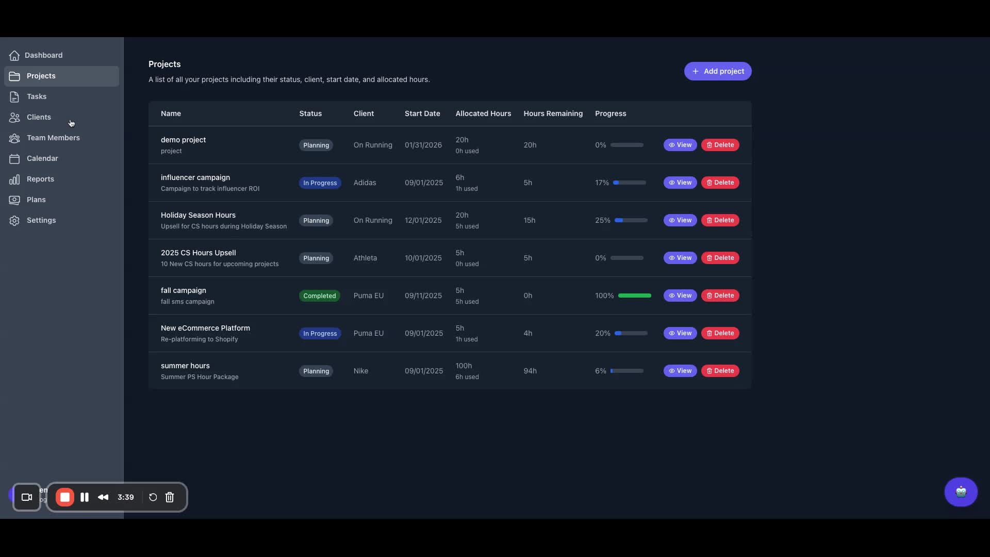990x557 pixels.
Task: Click Adidas client cell
Action: coord(365,183)
